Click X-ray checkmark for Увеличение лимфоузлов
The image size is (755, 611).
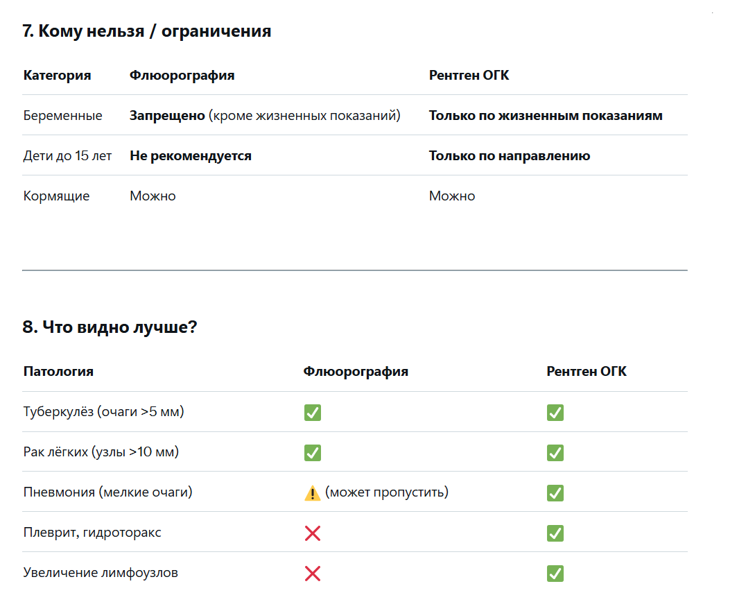pyautogui.click(x=555, y=574)
